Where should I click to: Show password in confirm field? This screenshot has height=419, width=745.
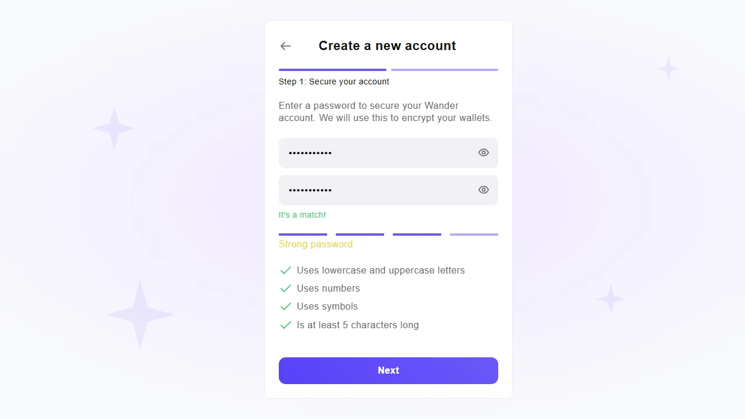[x=484, y=190]
